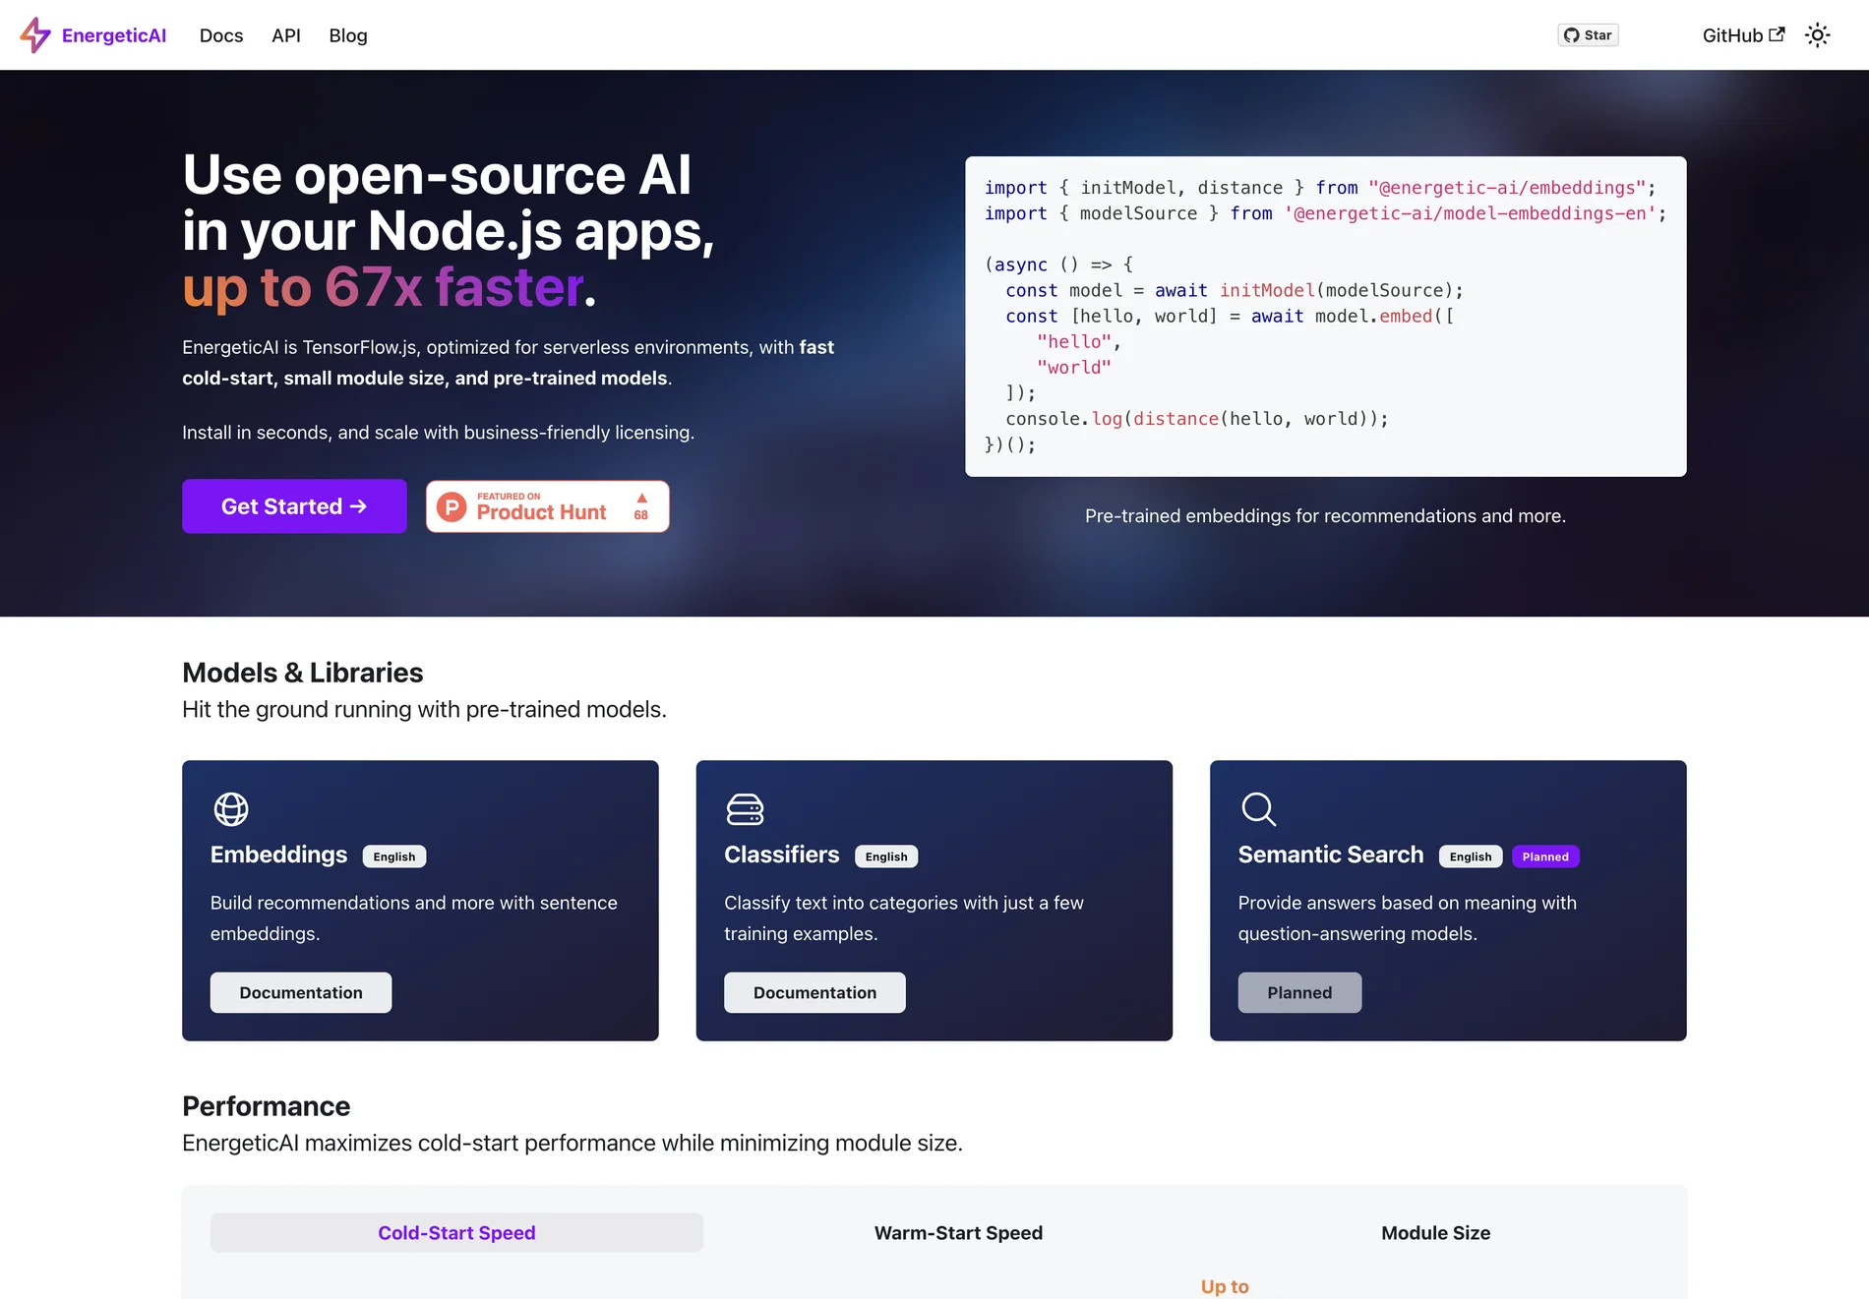The height and width of the screenshot is (1299, 1869).
Task: Click the '@energetic-ai/embeddings' import string
Action: pyautogui.click(x=1507, y=188)
